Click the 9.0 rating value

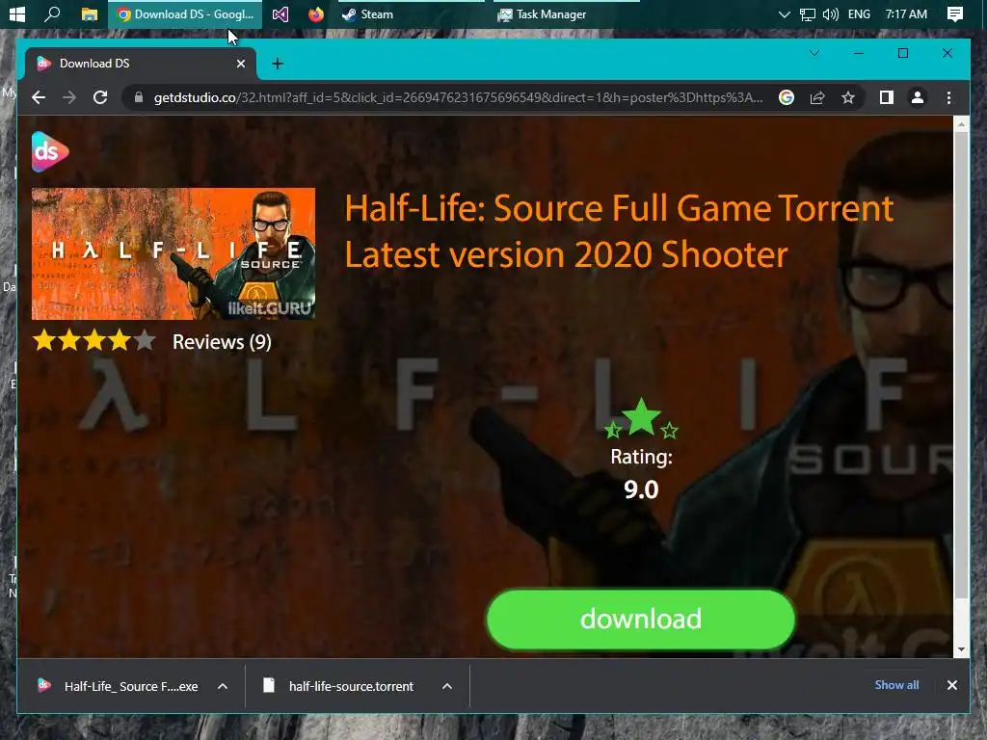pos(641,489)
